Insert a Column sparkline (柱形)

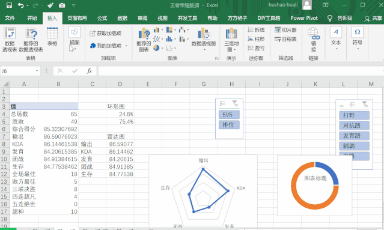tap(256, 39)
